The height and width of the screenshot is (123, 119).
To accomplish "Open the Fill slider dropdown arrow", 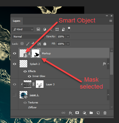I will coord(68,44).
